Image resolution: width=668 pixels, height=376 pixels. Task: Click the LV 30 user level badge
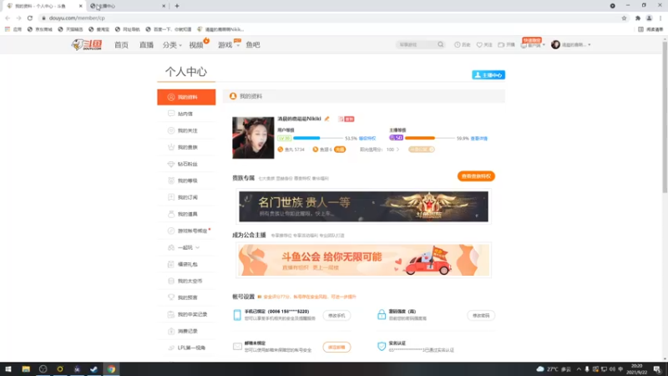(x=284, y=138)
